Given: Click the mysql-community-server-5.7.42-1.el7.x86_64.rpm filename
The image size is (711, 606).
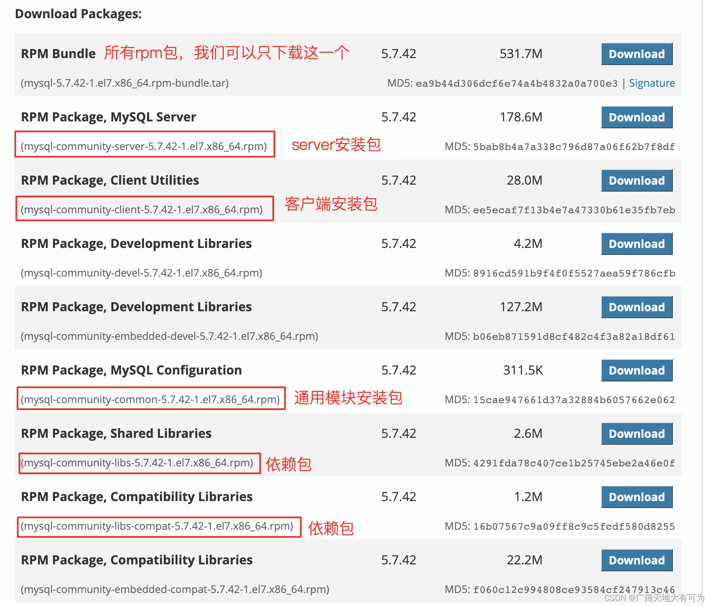Looking at the screenshot, I should (144, 146).
